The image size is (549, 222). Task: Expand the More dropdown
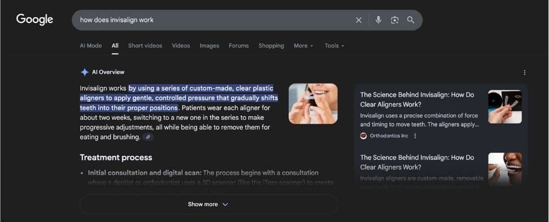tap(304, 45)
